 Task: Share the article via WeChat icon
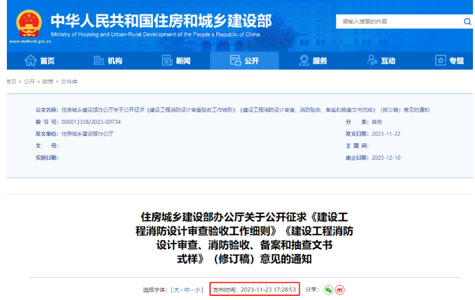click(328, 290)
